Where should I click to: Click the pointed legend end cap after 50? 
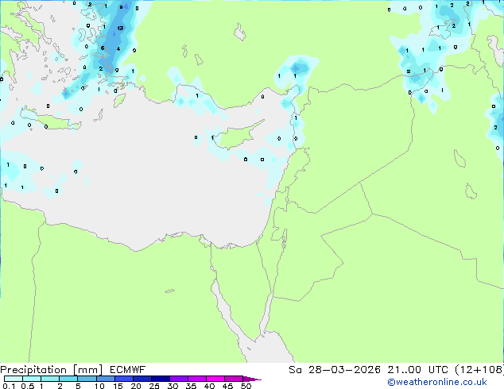coord(252,379)
